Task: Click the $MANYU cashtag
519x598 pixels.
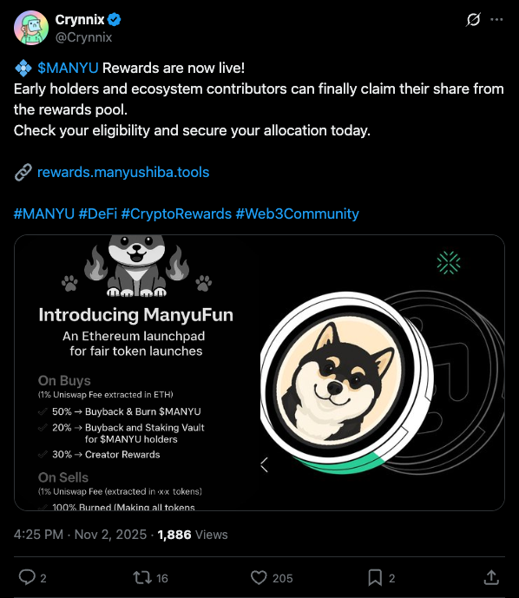Action: click(68, 68)
